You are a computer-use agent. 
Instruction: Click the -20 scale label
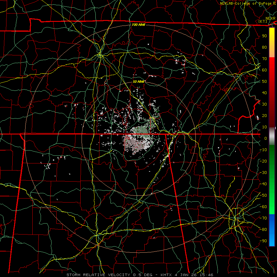coord(263,161)
